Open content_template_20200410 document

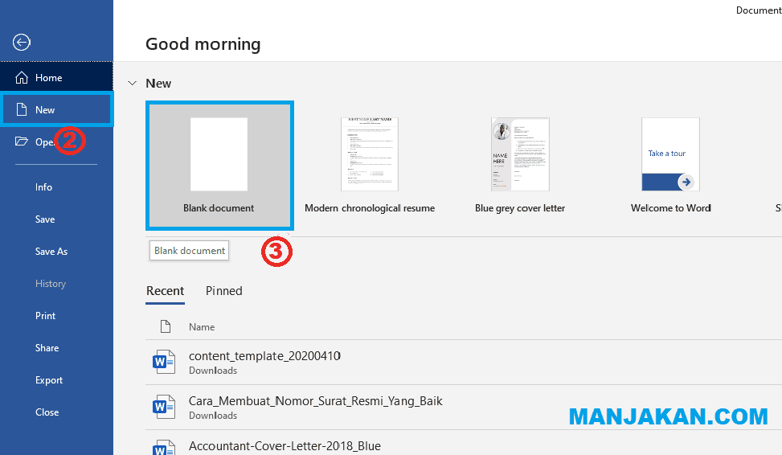pos(464,363)
